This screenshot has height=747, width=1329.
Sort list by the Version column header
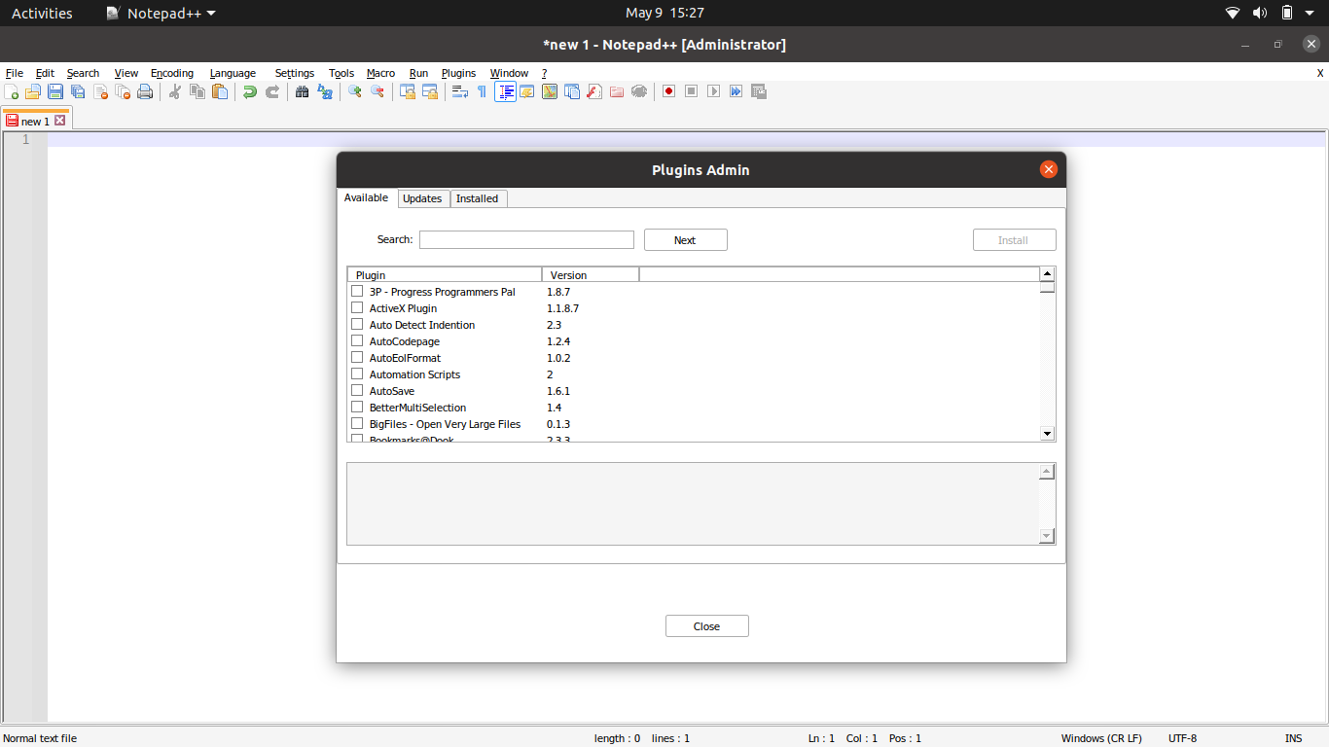point(590,275)
